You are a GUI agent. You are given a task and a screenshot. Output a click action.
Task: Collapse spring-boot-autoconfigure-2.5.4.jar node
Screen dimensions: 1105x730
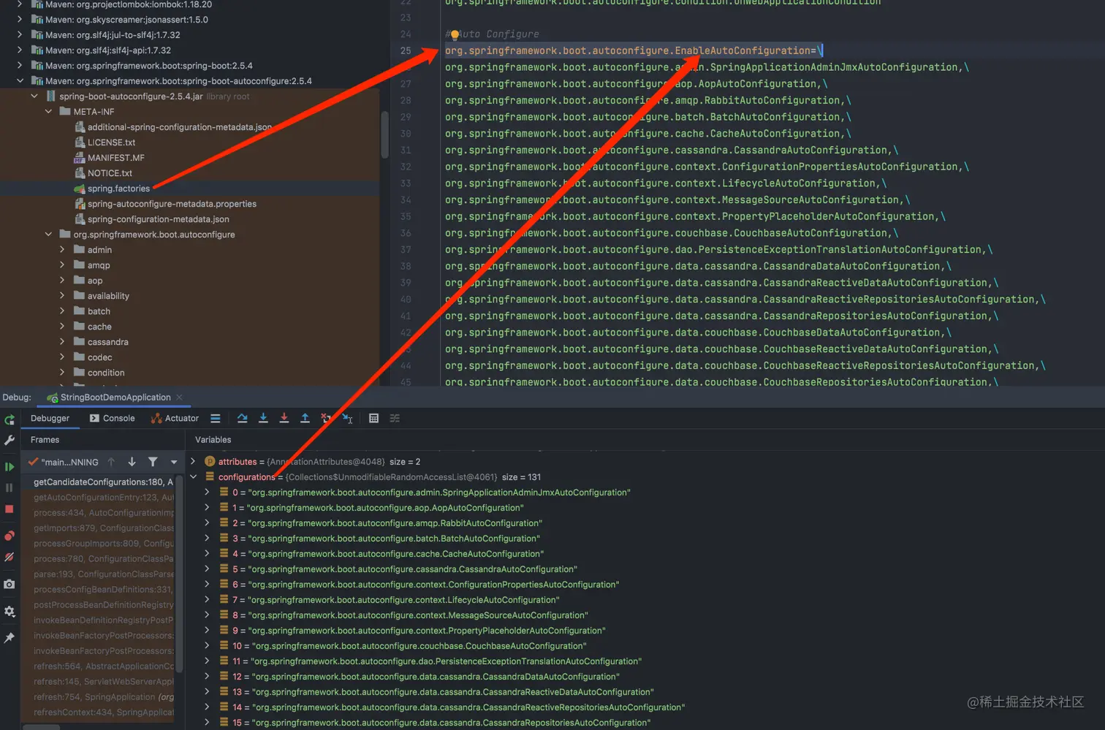34,96
